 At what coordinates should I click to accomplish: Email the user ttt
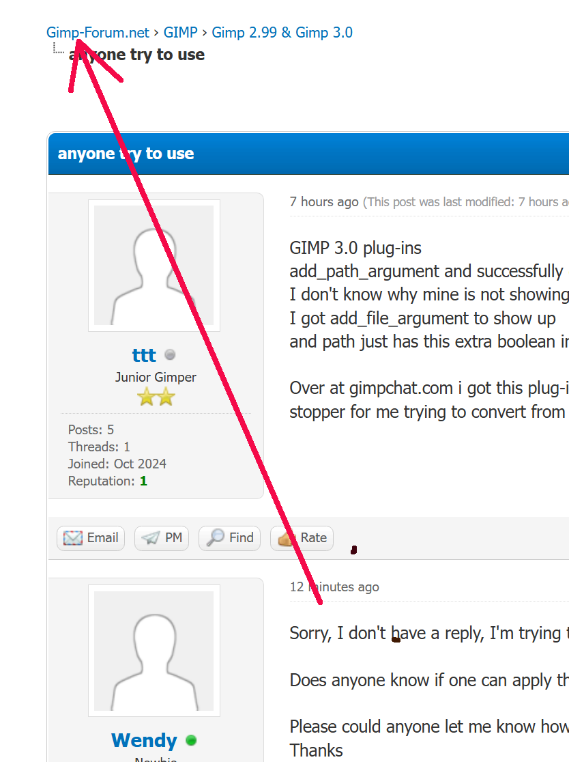click(x=91, y=538)
